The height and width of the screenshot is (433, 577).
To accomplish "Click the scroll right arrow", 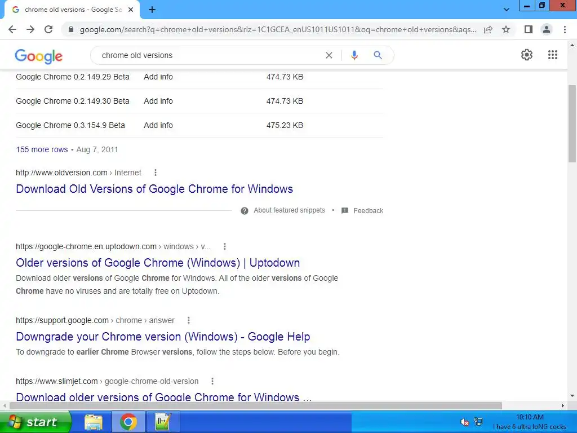I will pyautogui.click(x=563, y=405).
